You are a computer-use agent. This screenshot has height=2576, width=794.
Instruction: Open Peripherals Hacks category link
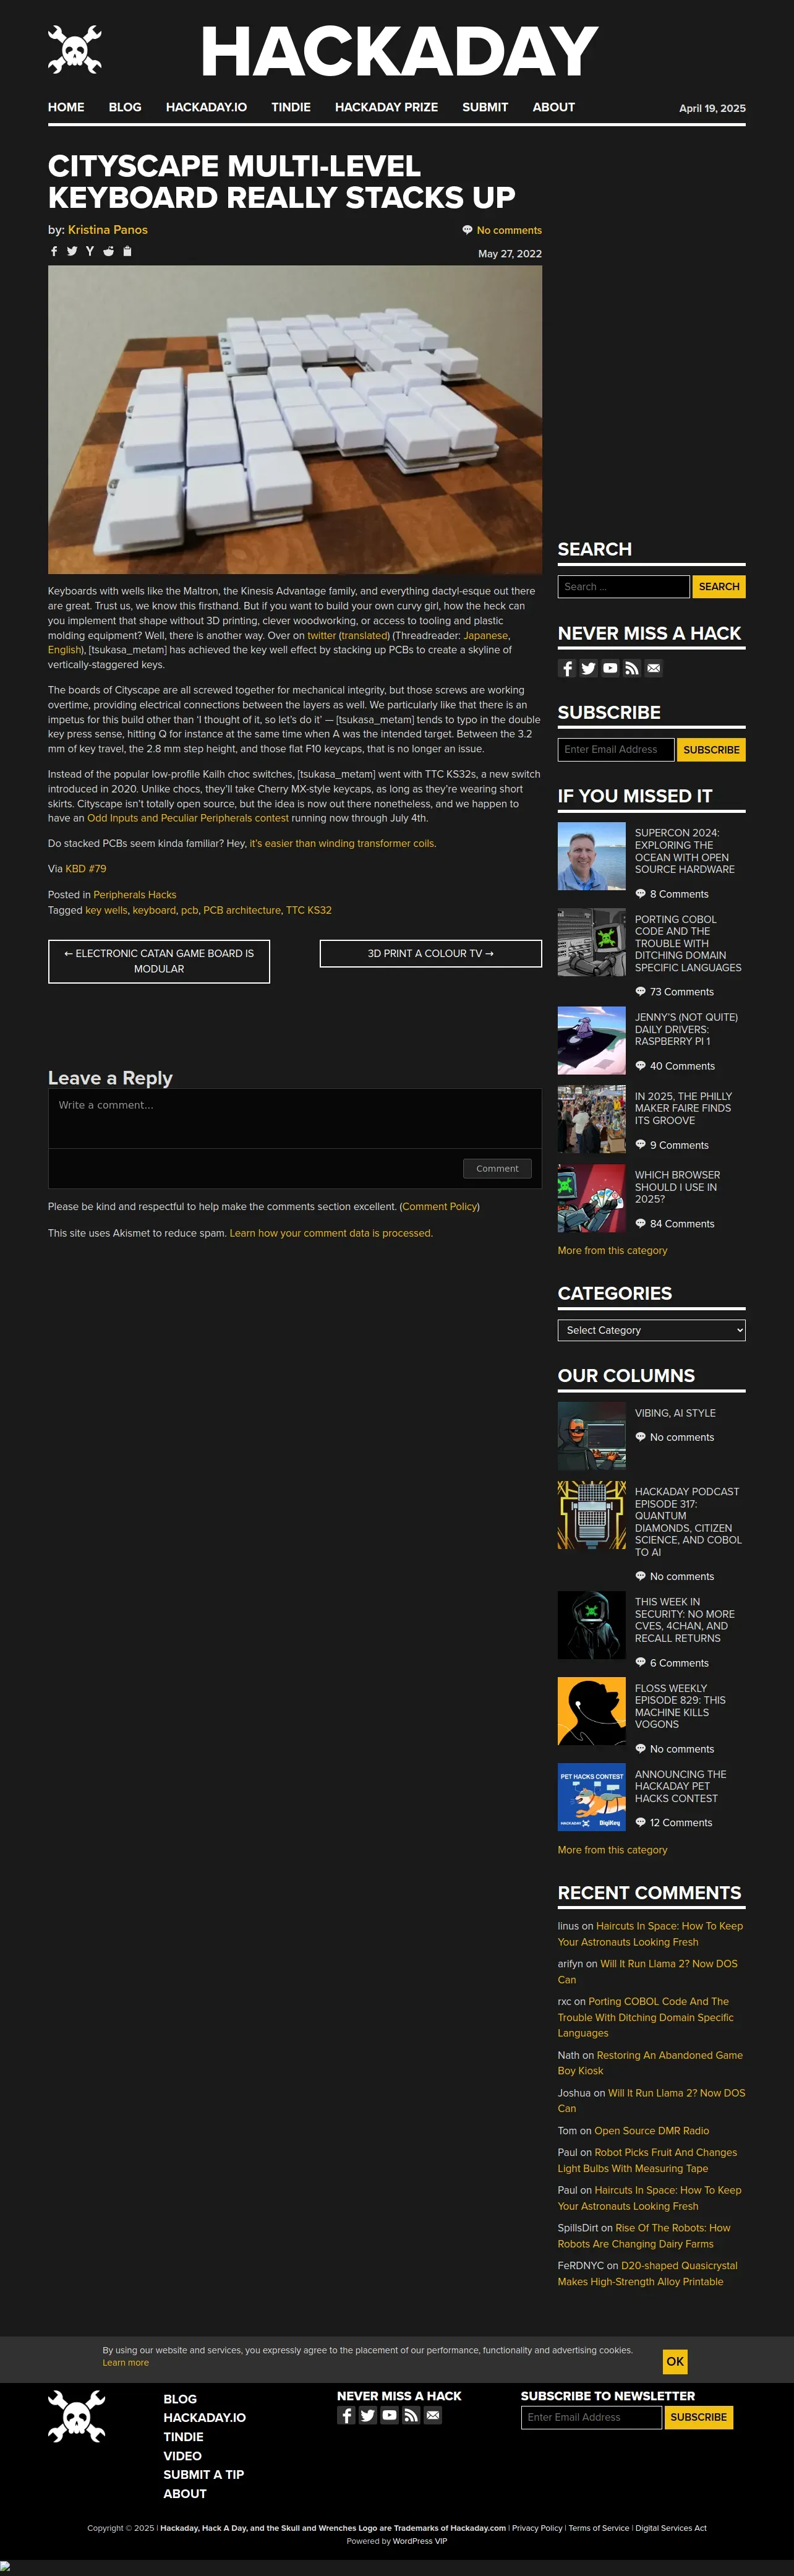pos(135,895)
